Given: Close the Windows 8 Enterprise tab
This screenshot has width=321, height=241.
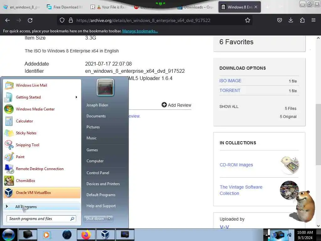Looking at the screenshot, I should [x=256, y=7].
